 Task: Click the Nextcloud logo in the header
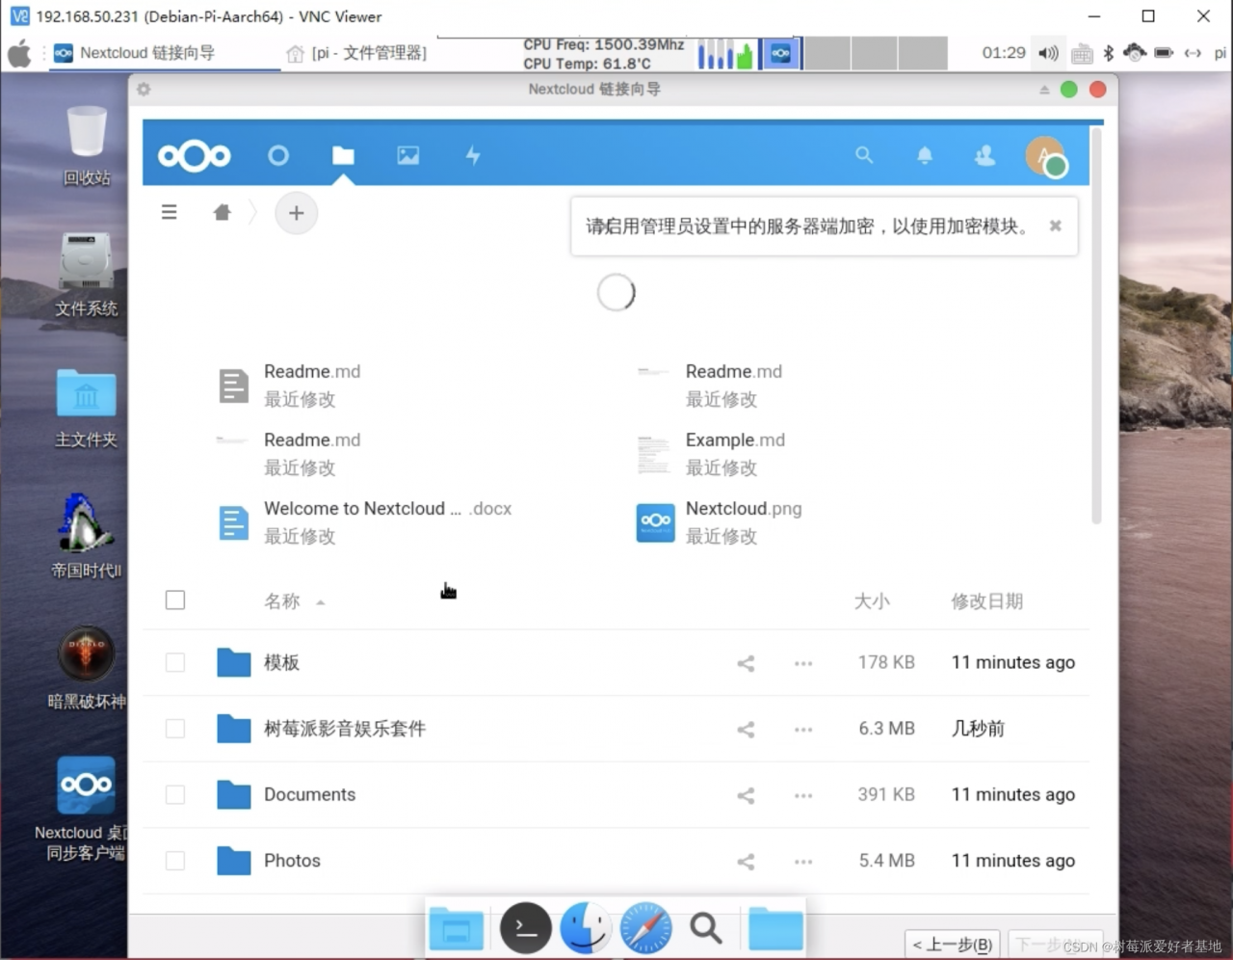pyautogui.click(x=195, y=154)
